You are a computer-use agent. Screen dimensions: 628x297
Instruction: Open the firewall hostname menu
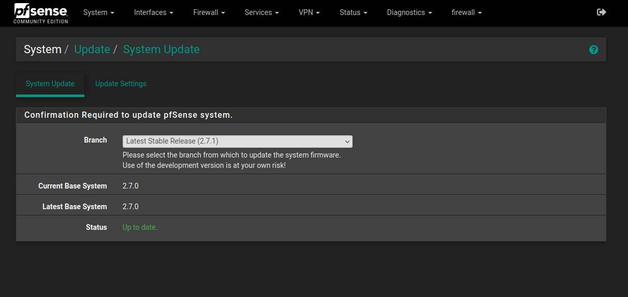coord(466,12)
